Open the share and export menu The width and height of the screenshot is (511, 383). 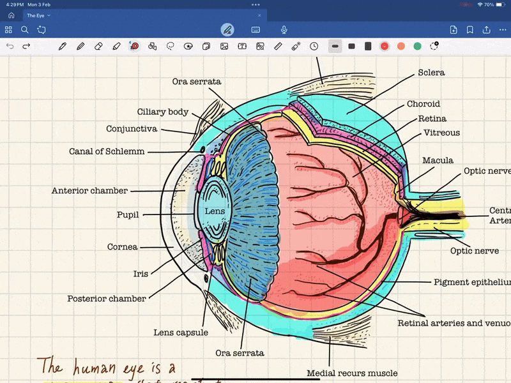[486, 29]
